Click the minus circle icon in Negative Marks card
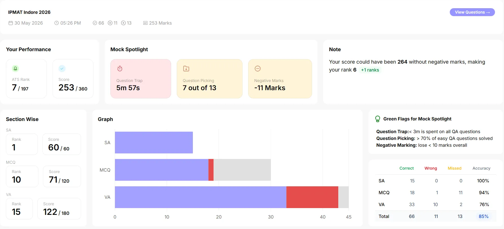Viewport: 504px width, 229px height. click(x=258, y=68)
